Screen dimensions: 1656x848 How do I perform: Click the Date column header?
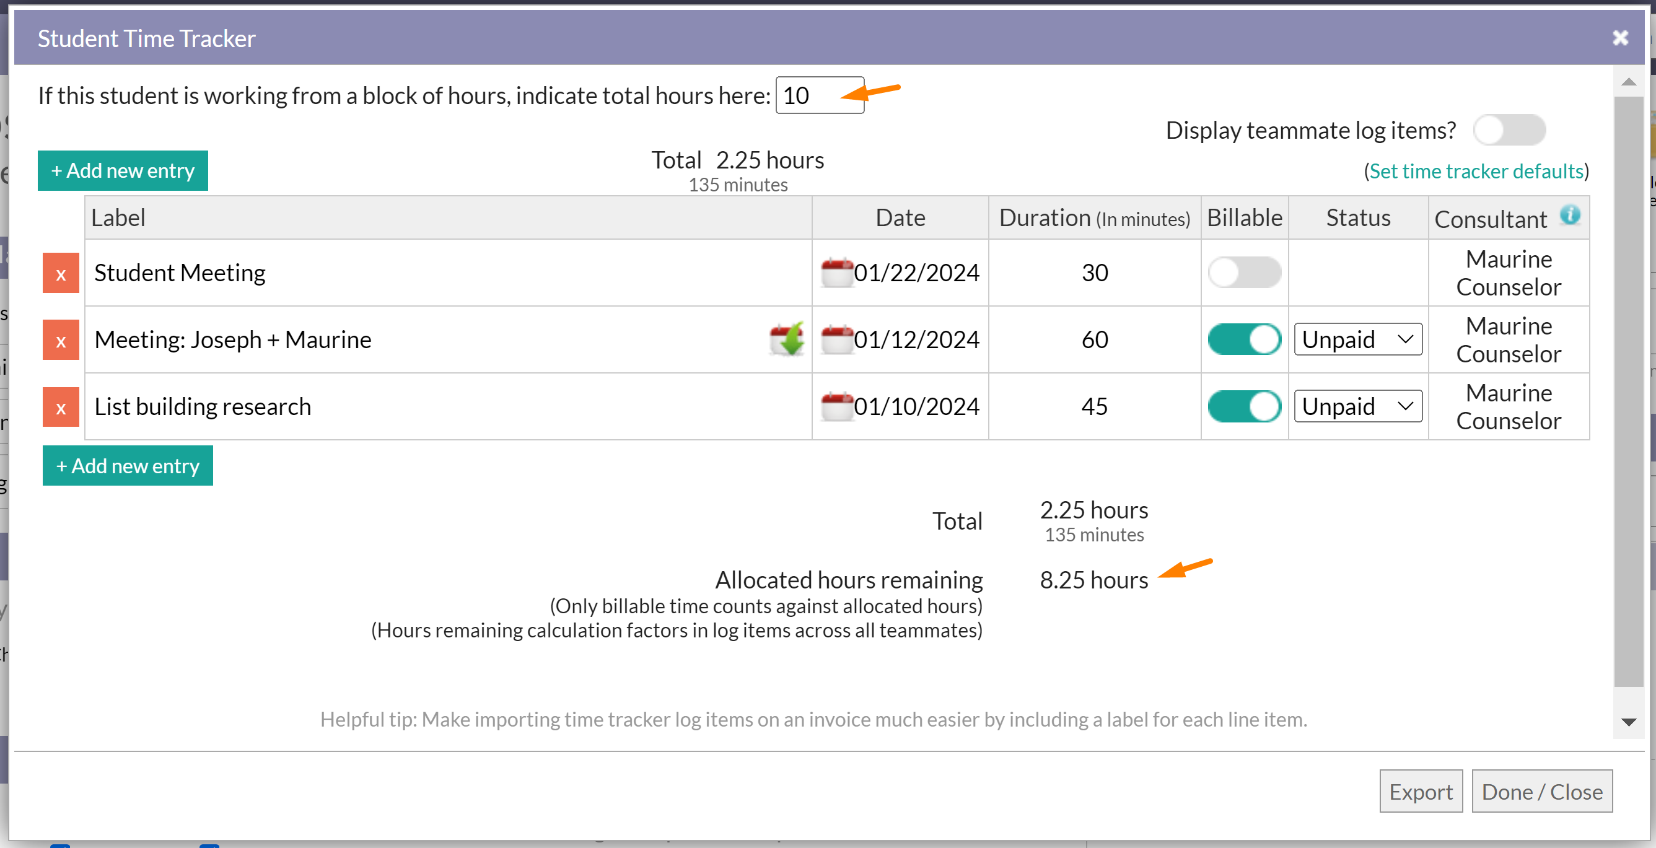(900, 218)
